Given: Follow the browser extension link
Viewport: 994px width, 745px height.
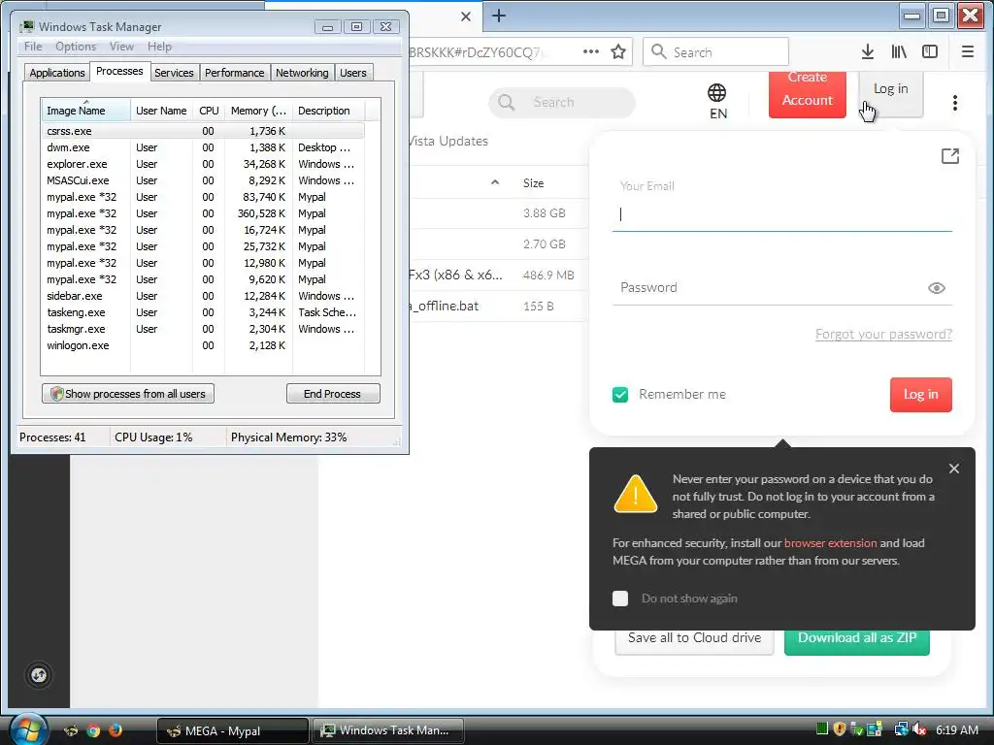Looking at the screenshot, I should 831,543.
